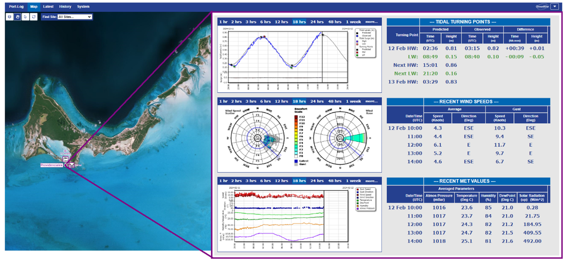
Task: Open the System menu
Action: 83,7
